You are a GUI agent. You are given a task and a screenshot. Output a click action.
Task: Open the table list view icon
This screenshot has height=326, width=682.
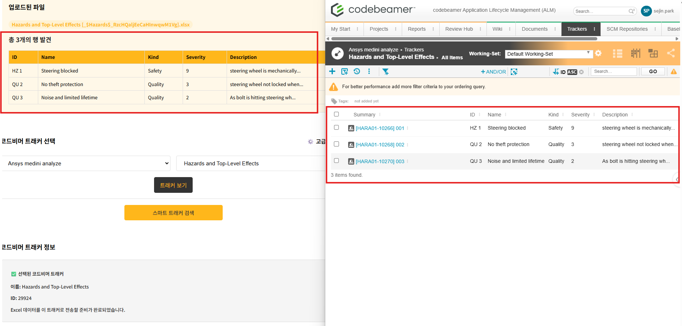(617, 54)
